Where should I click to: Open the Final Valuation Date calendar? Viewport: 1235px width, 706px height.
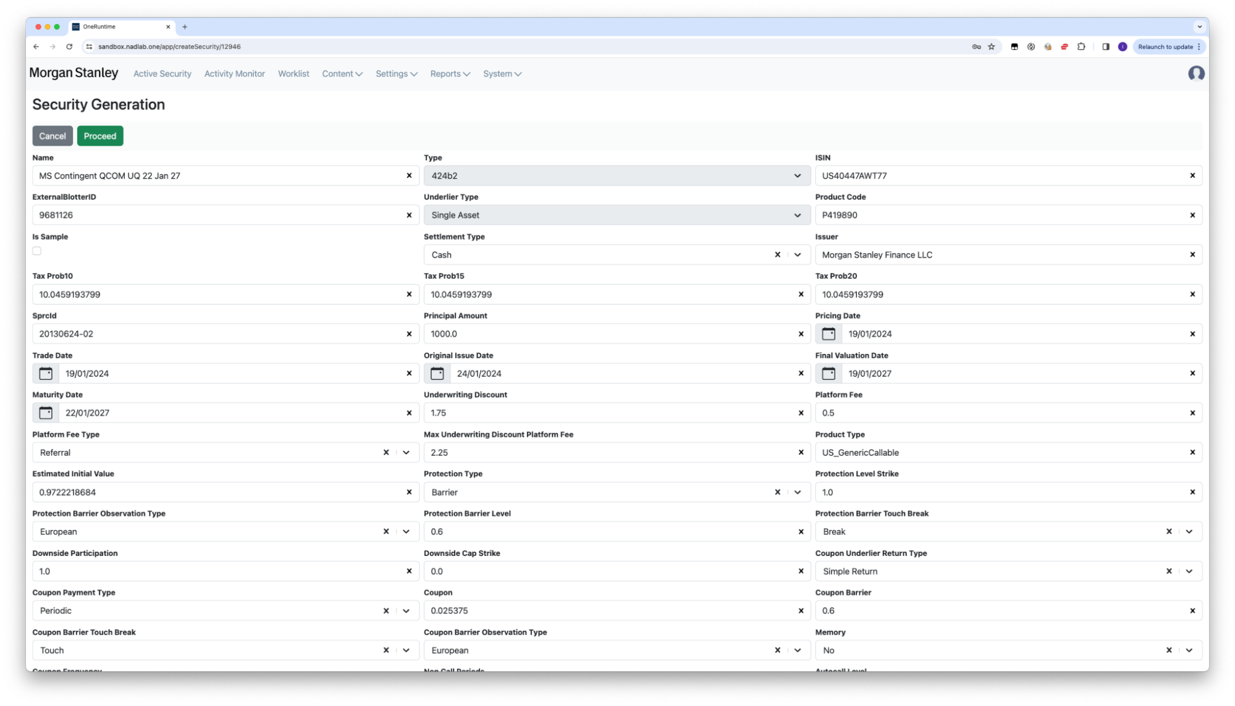tap(828, 374)
